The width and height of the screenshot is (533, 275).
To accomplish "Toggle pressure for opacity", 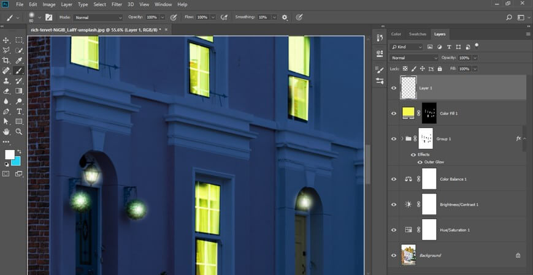I will [174, 17].
